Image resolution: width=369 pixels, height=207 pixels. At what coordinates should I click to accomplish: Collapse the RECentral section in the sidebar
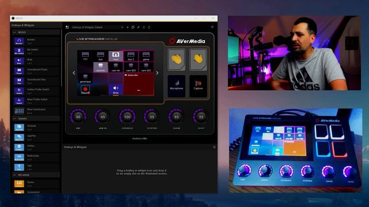coord(14,175)
